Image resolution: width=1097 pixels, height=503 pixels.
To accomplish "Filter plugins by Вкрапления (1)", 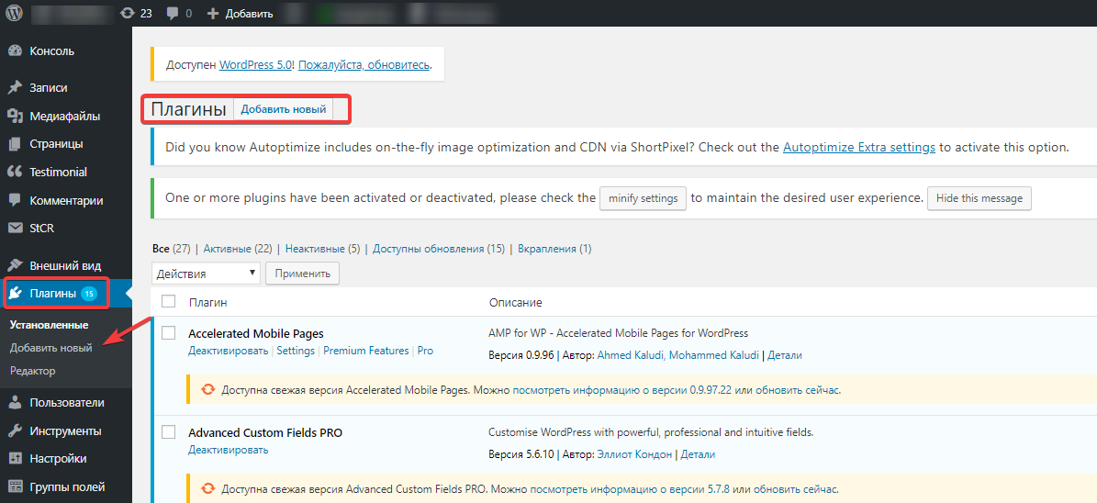I will (554, 249).
